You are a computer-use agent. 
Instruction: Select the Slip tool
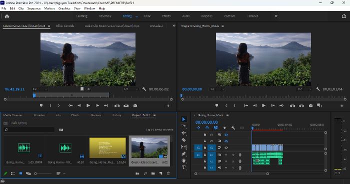point(183,147)
